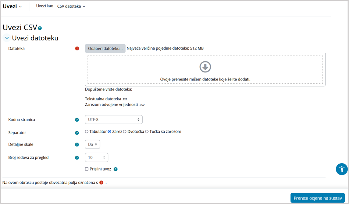Open the Detaljne skale Da dropdown
Viewport: 349px width, 204px height.
pyautogui.click(x=92, y=145)
